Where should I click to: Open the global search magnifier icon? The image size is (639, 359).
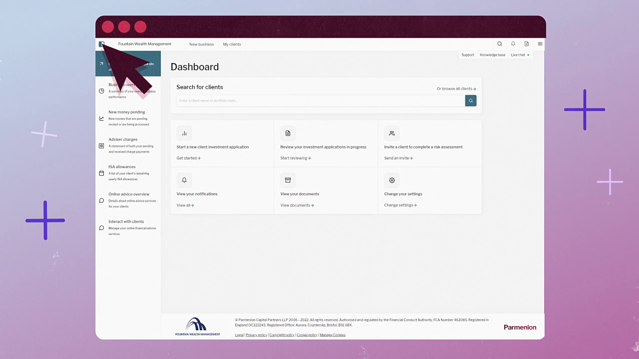click(499, 44)
